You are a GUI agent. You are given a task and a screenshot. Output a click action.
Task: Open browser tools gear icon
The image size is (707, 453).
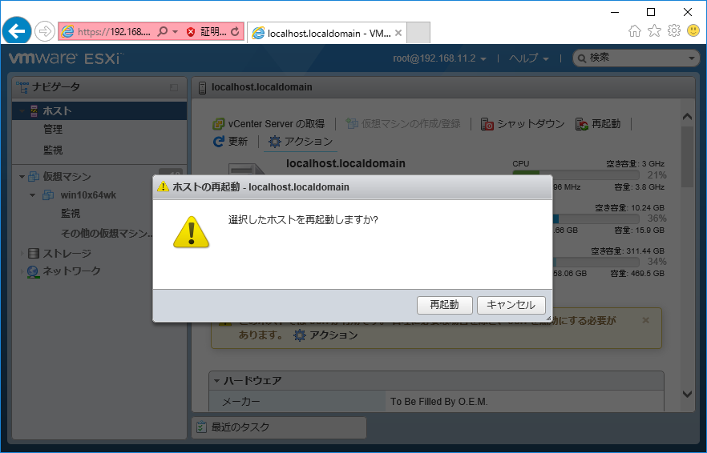(x=674, y=30)
